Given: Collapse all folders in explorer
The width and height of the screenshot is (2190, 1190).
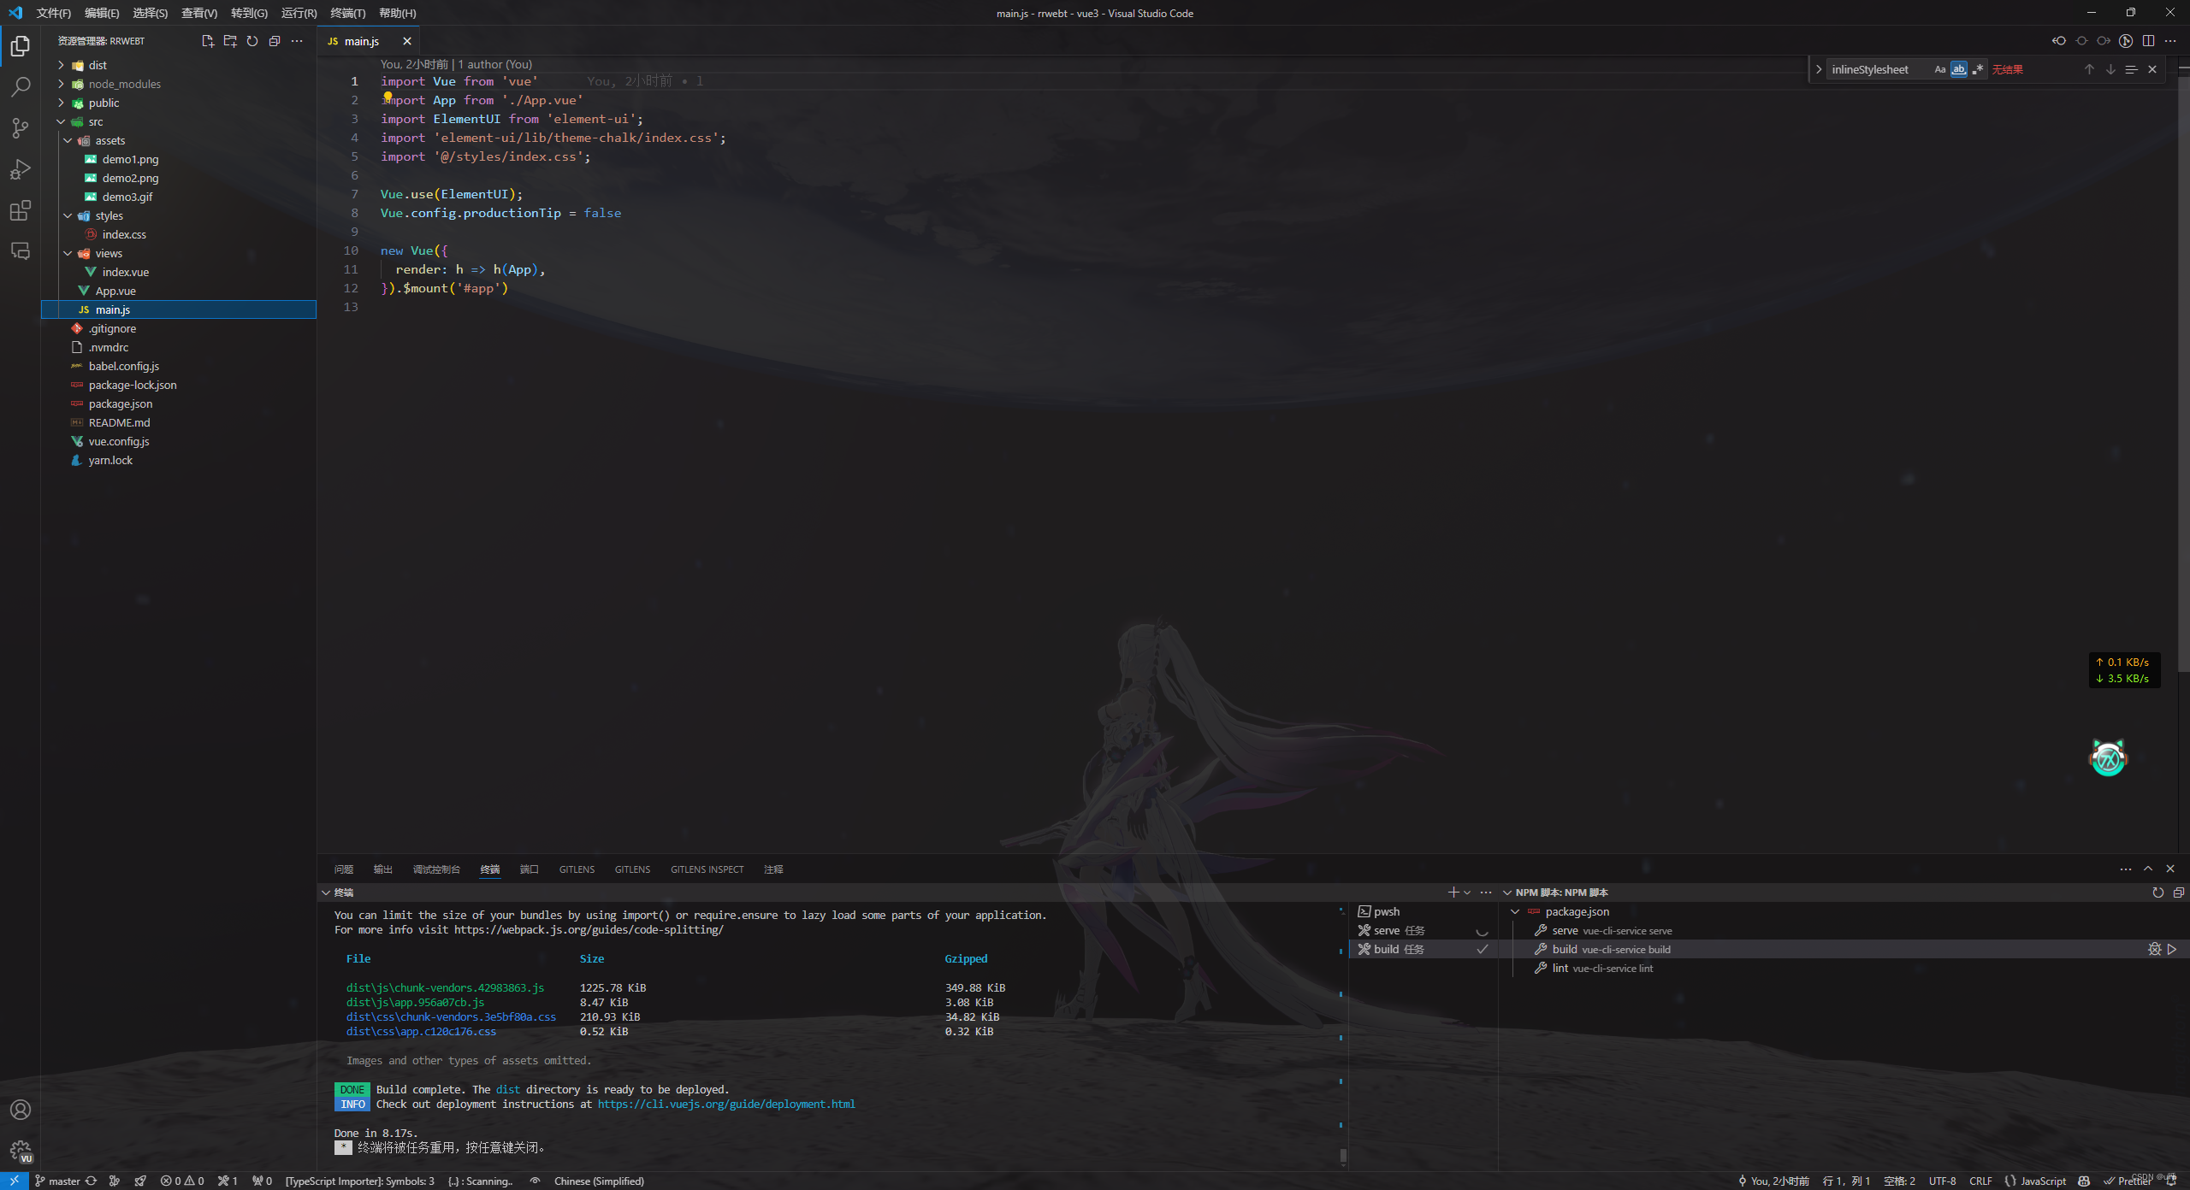Looking at the screenshot, I should click(275, 41).
